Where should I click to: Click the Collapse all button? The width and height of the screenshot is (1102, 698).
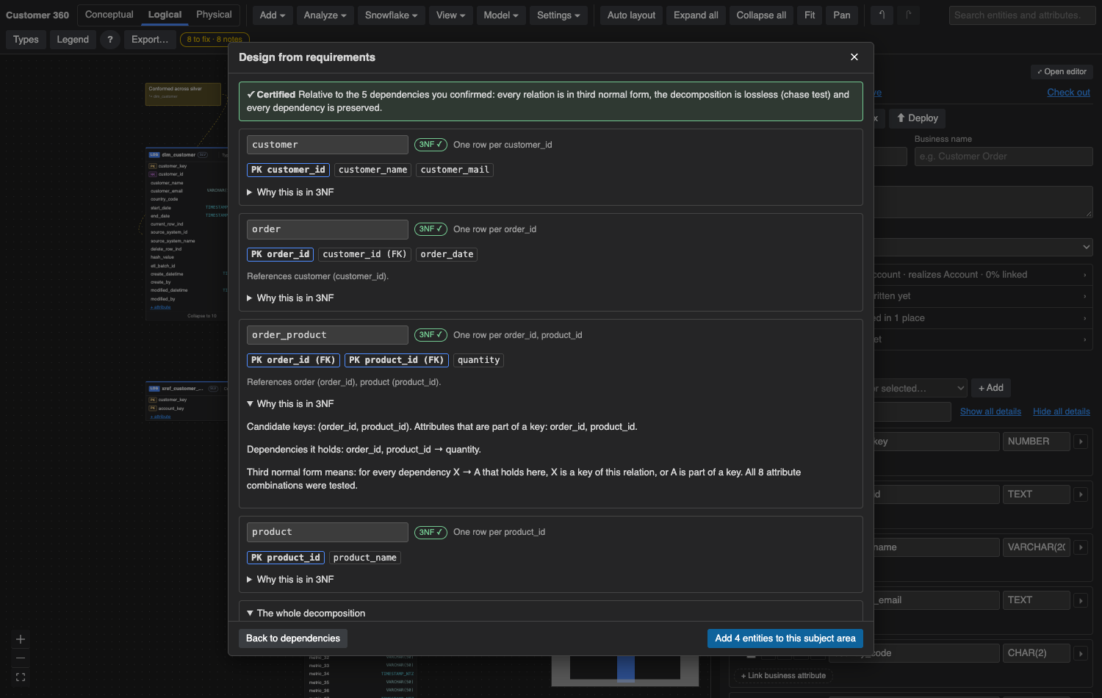(x=761, y=15)
